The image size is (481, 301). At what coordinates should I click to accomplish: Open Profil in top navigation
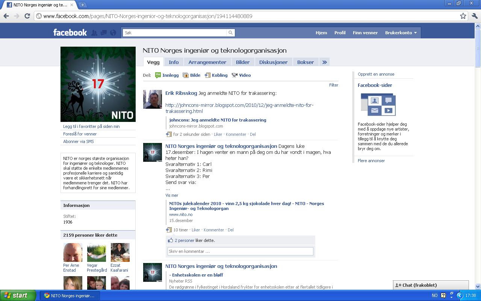click(340, 33)
